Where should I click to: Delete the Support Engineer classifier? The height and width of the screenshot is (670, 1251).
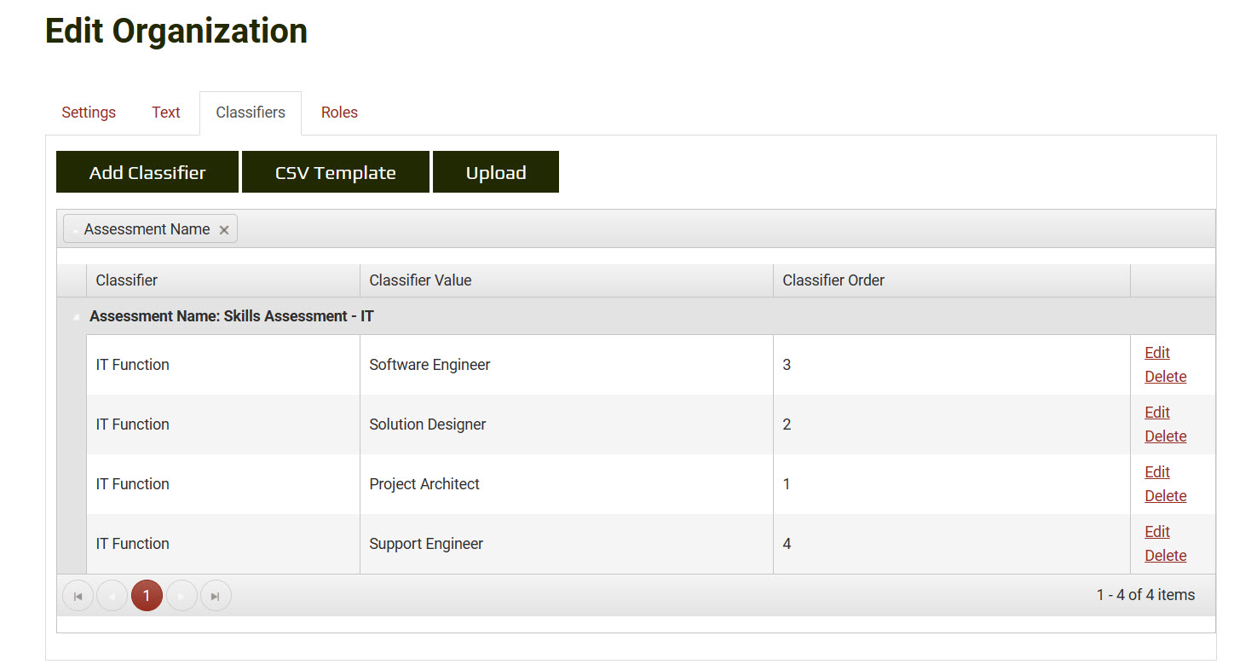click(x=1165, y=556)
